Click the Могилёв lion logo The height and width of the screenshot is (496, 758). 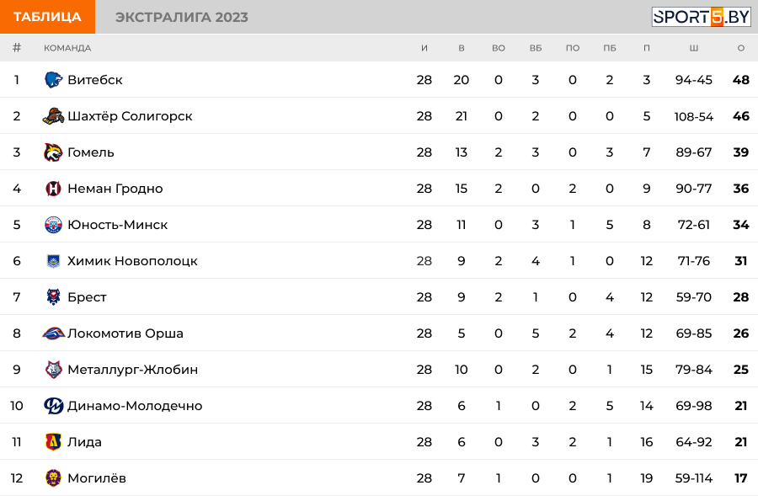53,478
